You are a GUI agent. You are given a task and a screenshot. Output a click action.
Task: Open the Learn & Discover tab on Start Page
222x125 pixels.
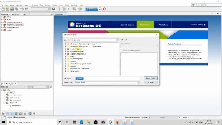(x=128, y=25)
